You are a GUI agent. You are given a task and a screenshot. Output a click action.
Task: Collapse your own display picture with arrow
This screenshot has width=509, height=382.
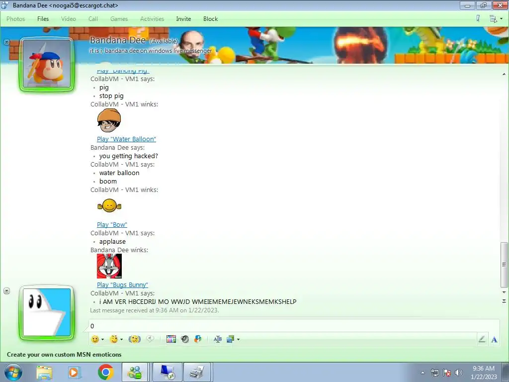(x=6, y=290)
